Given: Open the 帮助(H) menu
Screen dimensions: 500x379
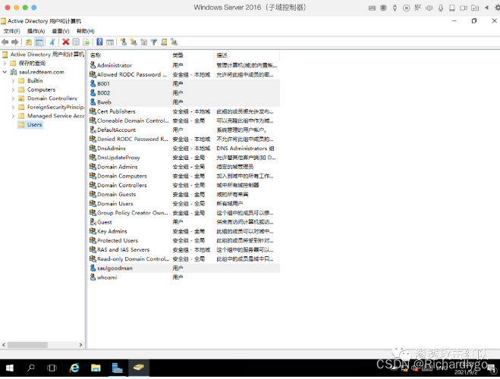Looking at the screenshot, I should pyautogui.click(x=86, y=31).
